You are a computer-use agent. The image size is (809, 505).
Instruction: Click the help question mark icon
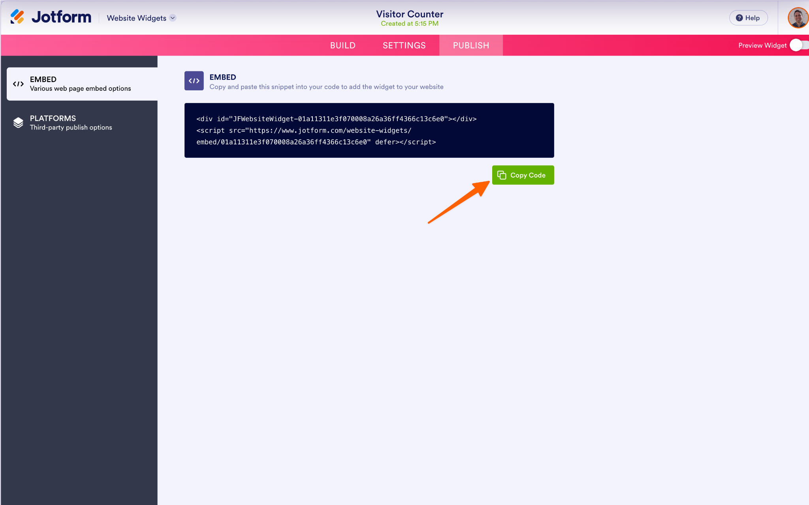click(x=739, y=18)
